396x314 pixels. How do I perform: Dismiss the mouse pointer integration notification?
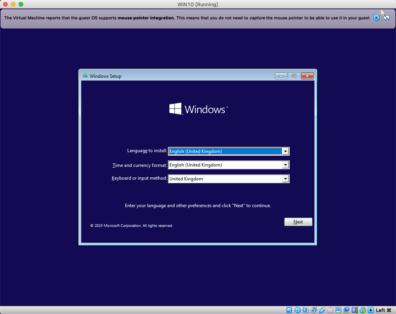pos(377,18)
